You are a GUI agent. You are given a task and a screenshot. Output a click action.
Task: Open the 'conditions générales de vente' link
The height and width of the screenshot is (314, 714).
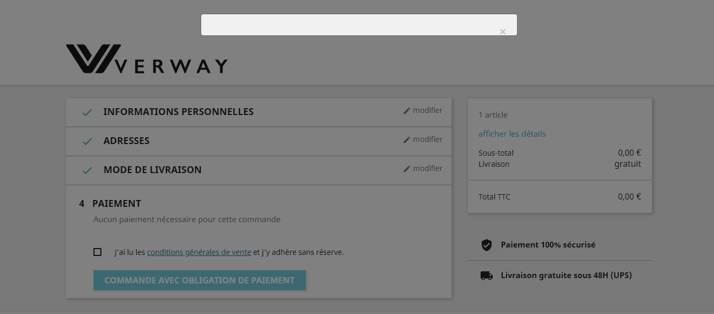(199, 252)
